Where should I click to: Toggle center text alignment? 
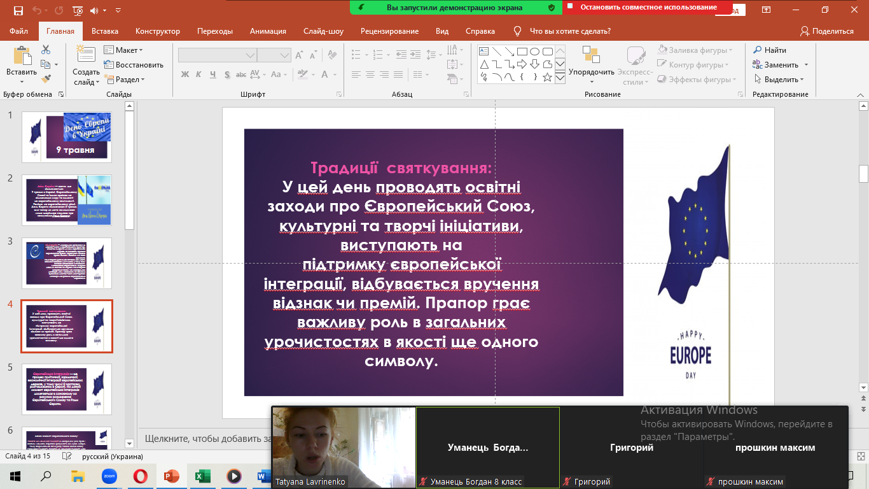(371, 74)
